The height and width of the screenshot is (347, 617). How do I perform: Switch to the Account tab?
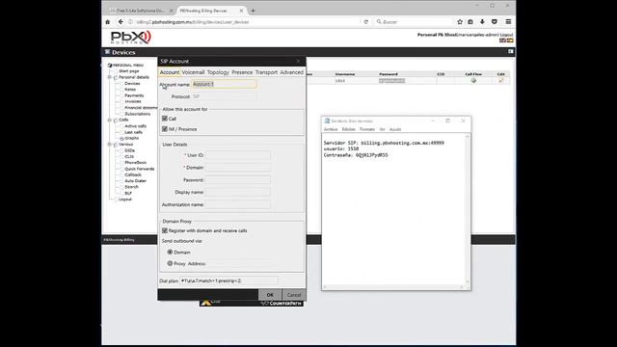(170, 72)
